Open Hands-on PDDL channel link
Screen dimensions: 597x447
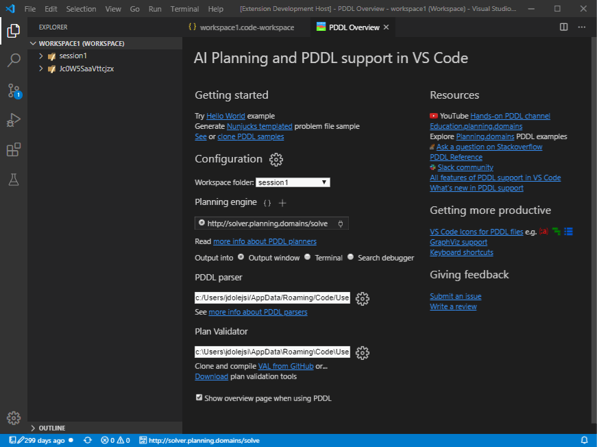point(510,116)
